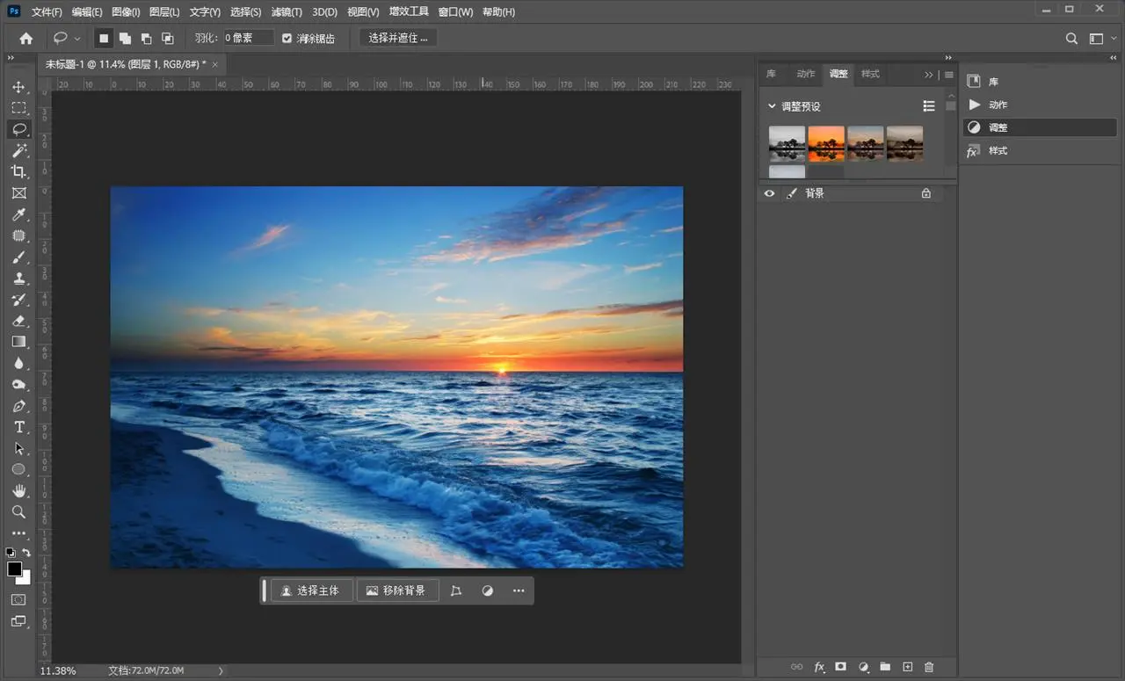
Task: Pick the Eyedropper tool
Action: (19, 214)
